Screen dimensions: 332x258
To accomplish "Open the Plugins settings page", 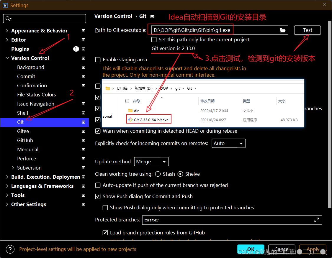I will (20, 49).
